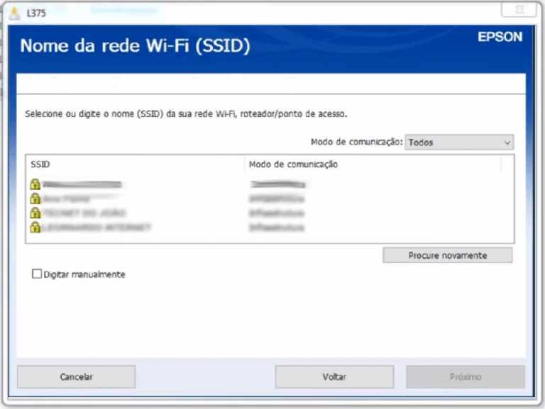Click the L375 installer icon in title bar

(x=14, y=13)
